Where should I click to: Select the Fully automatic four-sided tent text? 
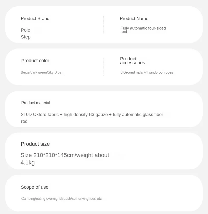click(x=143, y=30)
